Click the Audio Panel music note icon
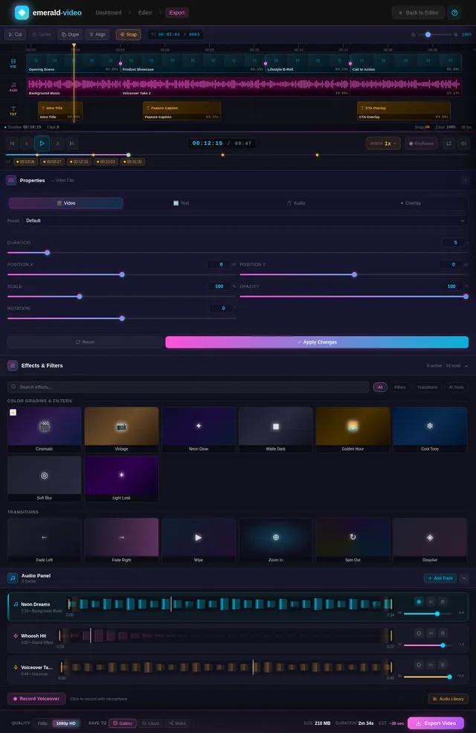The width and height of the screenshot is (476, 733). tap(13, 578)
